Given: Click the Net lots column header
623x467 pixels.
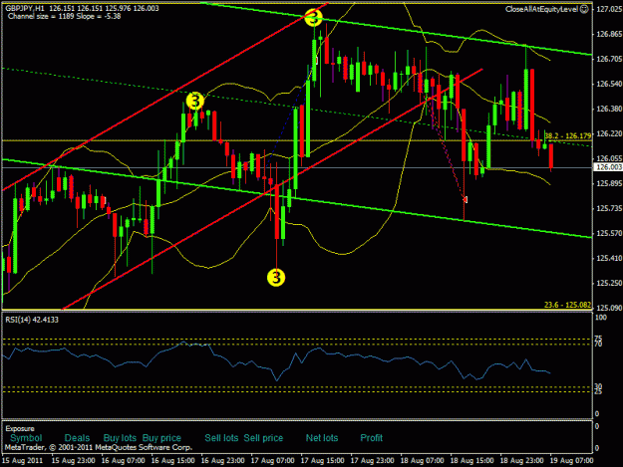Looking at the screenshot, I should tap(322, 438).
